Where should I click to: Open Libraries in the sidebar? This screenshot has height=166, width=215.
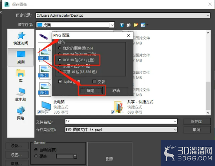[21, 76]
